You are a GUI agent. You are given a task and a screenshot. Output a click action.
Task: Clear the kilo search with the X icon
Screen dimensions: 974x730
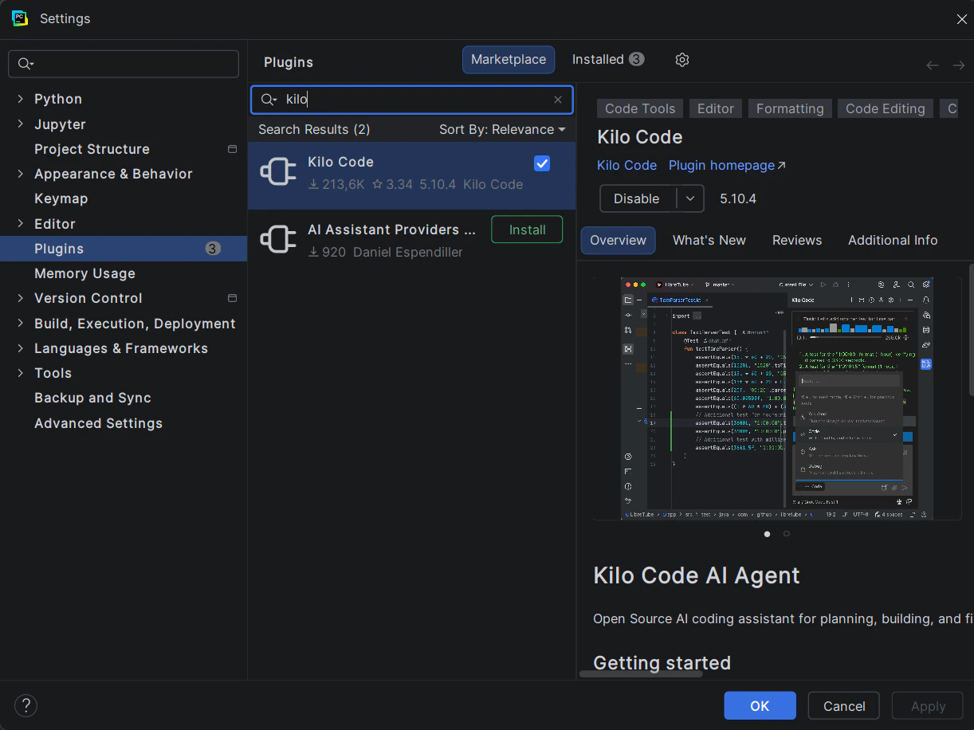coord(557,100)
